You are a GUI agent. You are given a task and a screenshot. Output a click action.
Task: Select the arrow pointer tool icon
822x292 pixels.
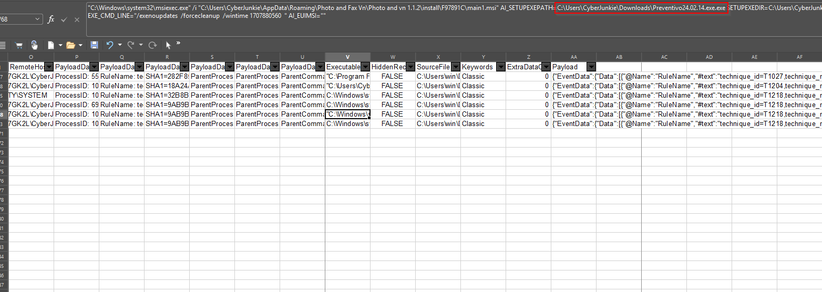[x=168, y=45]
